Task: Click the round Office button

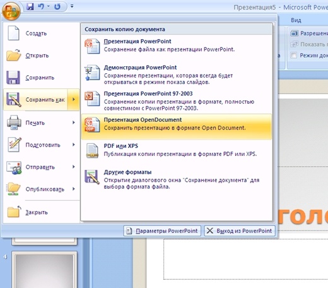Action: [x=11, y=11]
